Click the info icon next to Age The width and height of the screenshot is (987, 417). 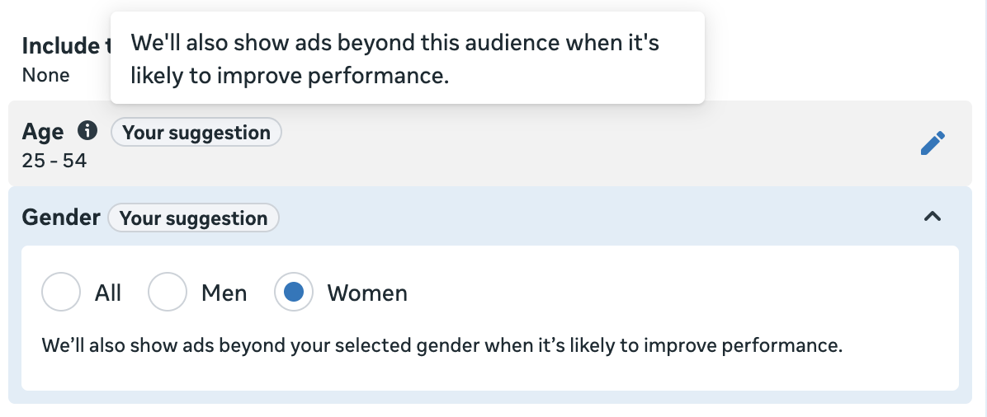point(87,131)
